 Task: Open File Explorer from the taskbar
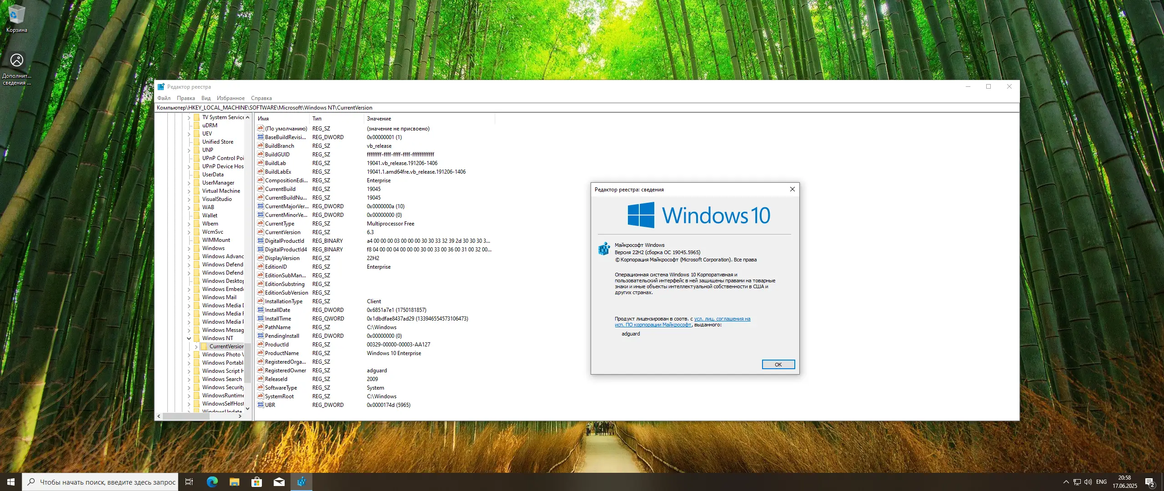click(x=234, y=482)
